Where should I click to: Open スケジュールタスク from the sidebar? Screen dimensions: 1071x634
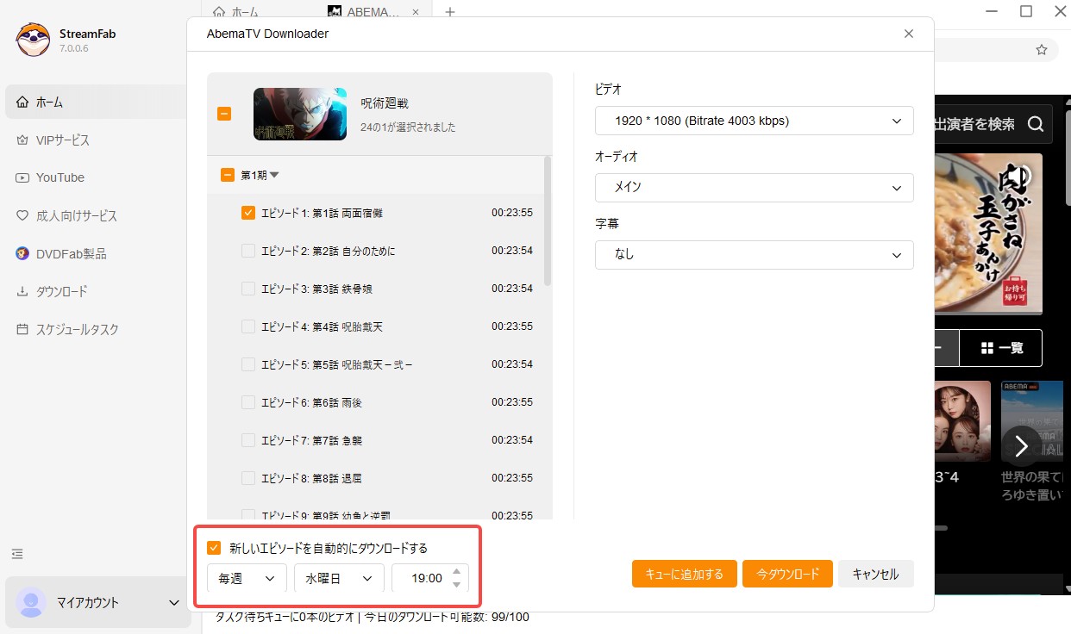tap(78, 329)
